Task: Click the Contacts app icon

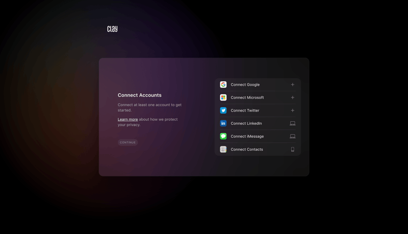Action: tap(223, 149)
